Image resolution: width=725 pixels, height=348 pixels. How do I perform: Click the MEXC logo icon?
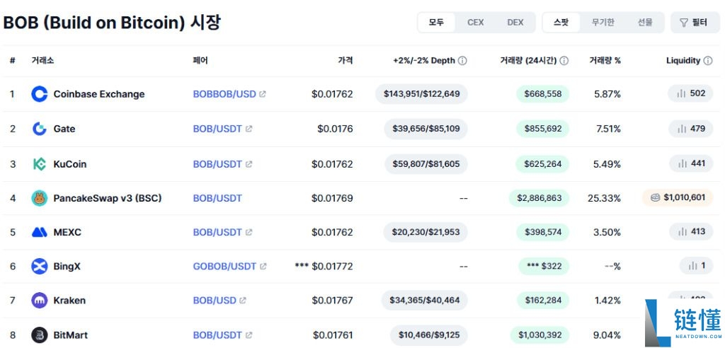point(40,232)
